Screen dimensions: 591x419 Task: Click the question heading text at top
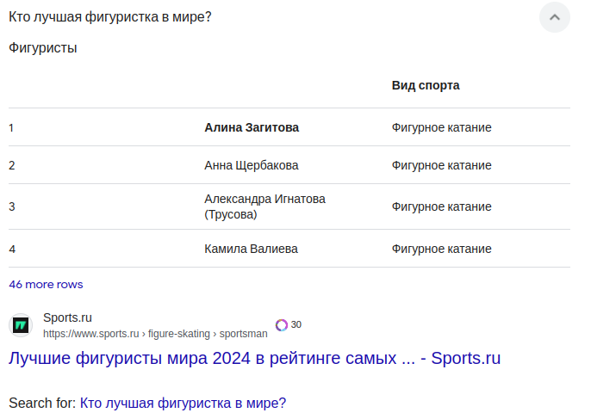tap(109, 17)
